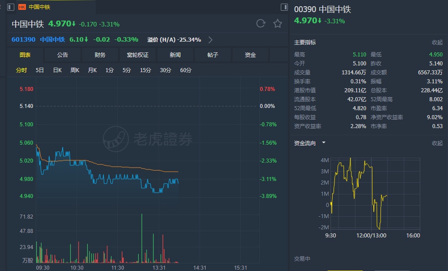448x271 pixels.
Task: Collapse the 资金流向 section
Action: pyautogui.click(x=437, y=143)
